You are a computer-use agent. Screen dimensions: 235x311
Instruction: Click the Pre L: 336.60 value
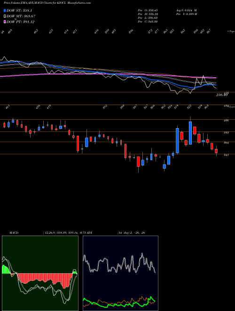pos(148,17)
